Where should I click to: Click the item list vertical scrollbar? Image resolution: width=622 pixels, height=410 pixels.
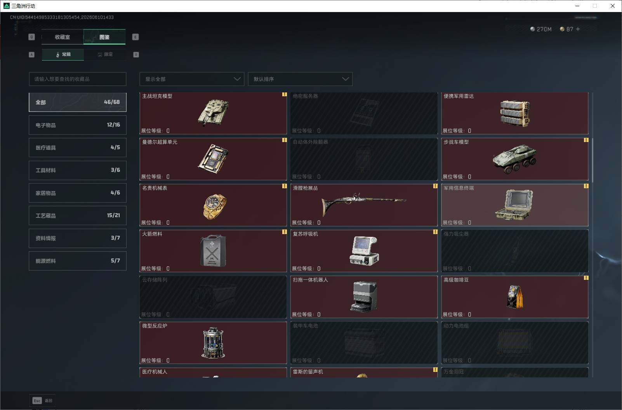[592, 159]
